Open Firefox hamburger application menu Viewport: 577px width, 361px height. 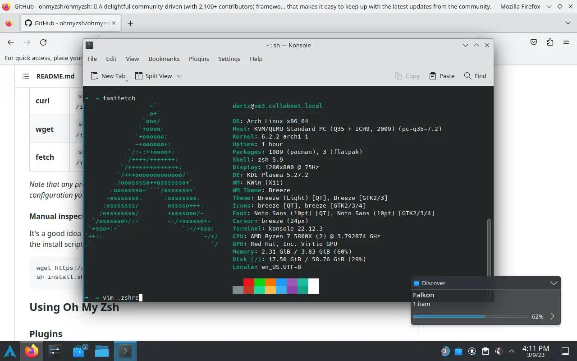click(566, 42)
